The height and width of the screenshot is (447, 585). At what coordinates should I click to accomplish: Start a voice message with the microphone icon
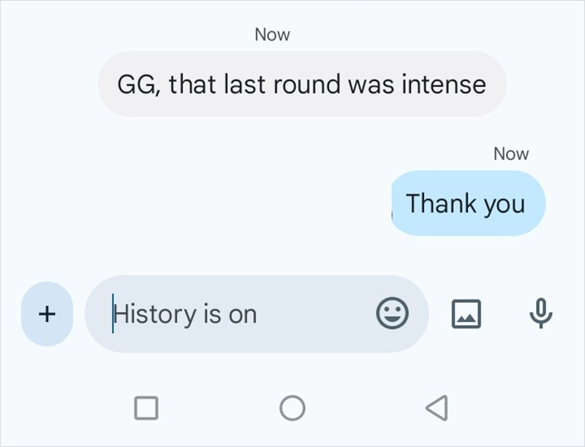[540, 314]
